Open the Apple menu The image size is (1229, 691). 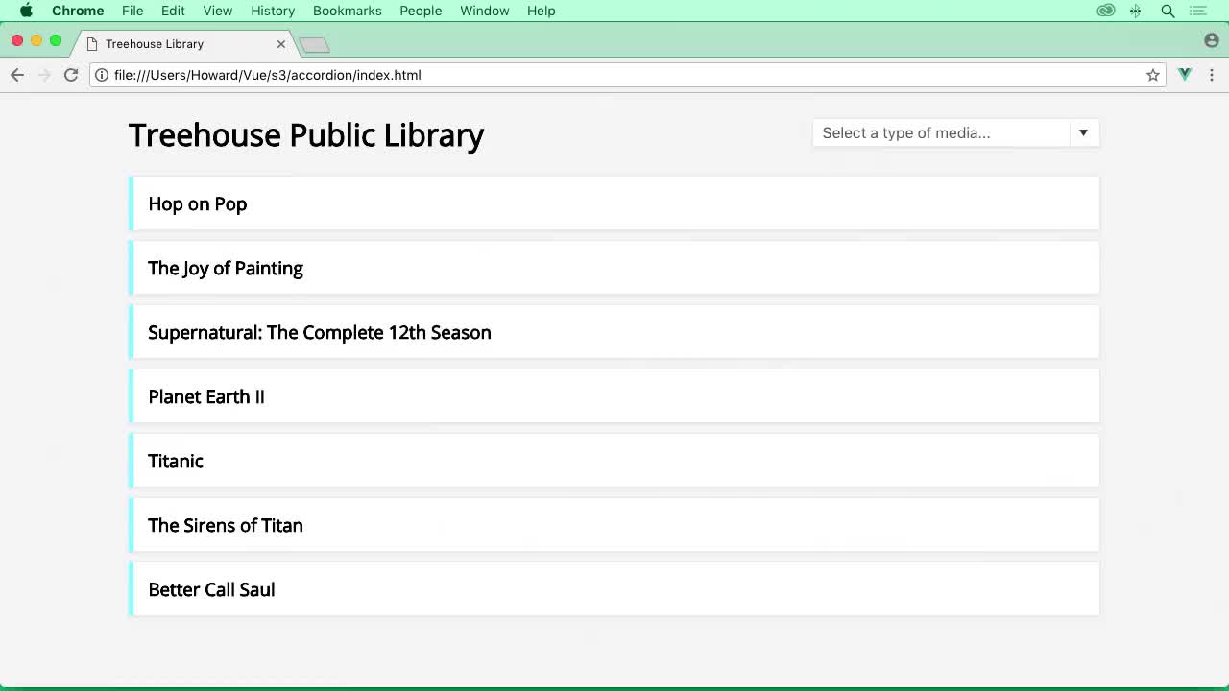(26, 11)
